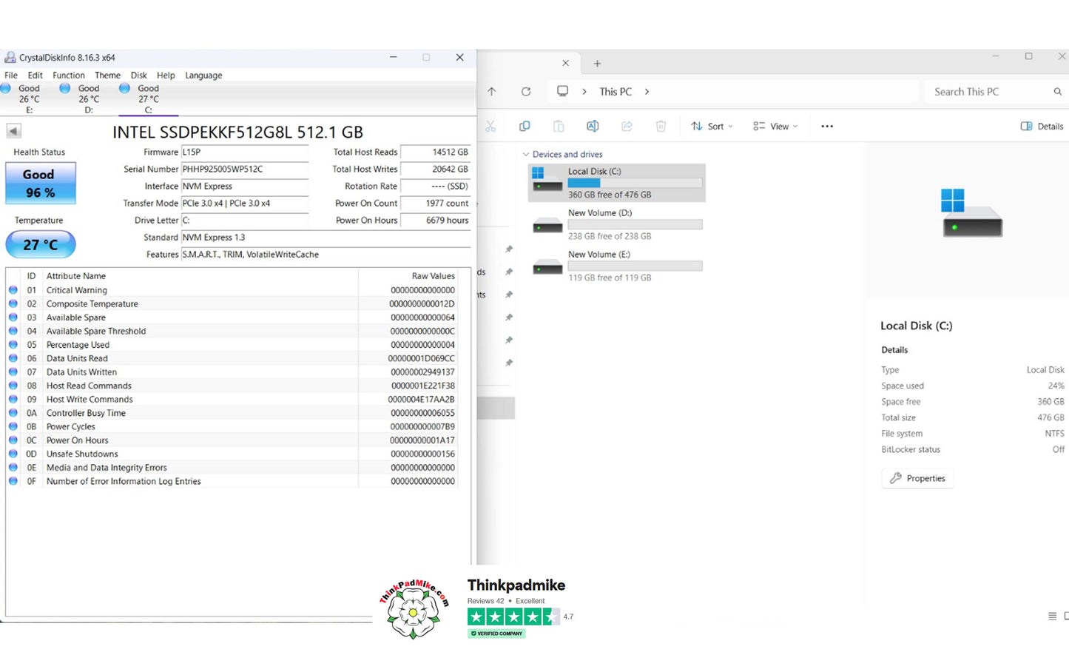This screenshot has width=1069, height=672.
Task: Expand the chevron after This PC
Action: click(647, 92)
